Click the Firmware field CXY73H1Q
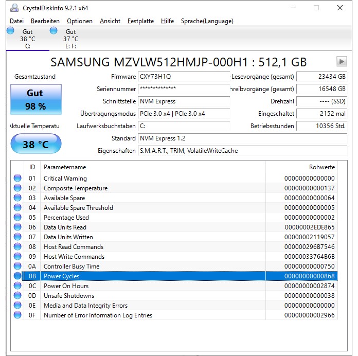 tap(184, 77)
